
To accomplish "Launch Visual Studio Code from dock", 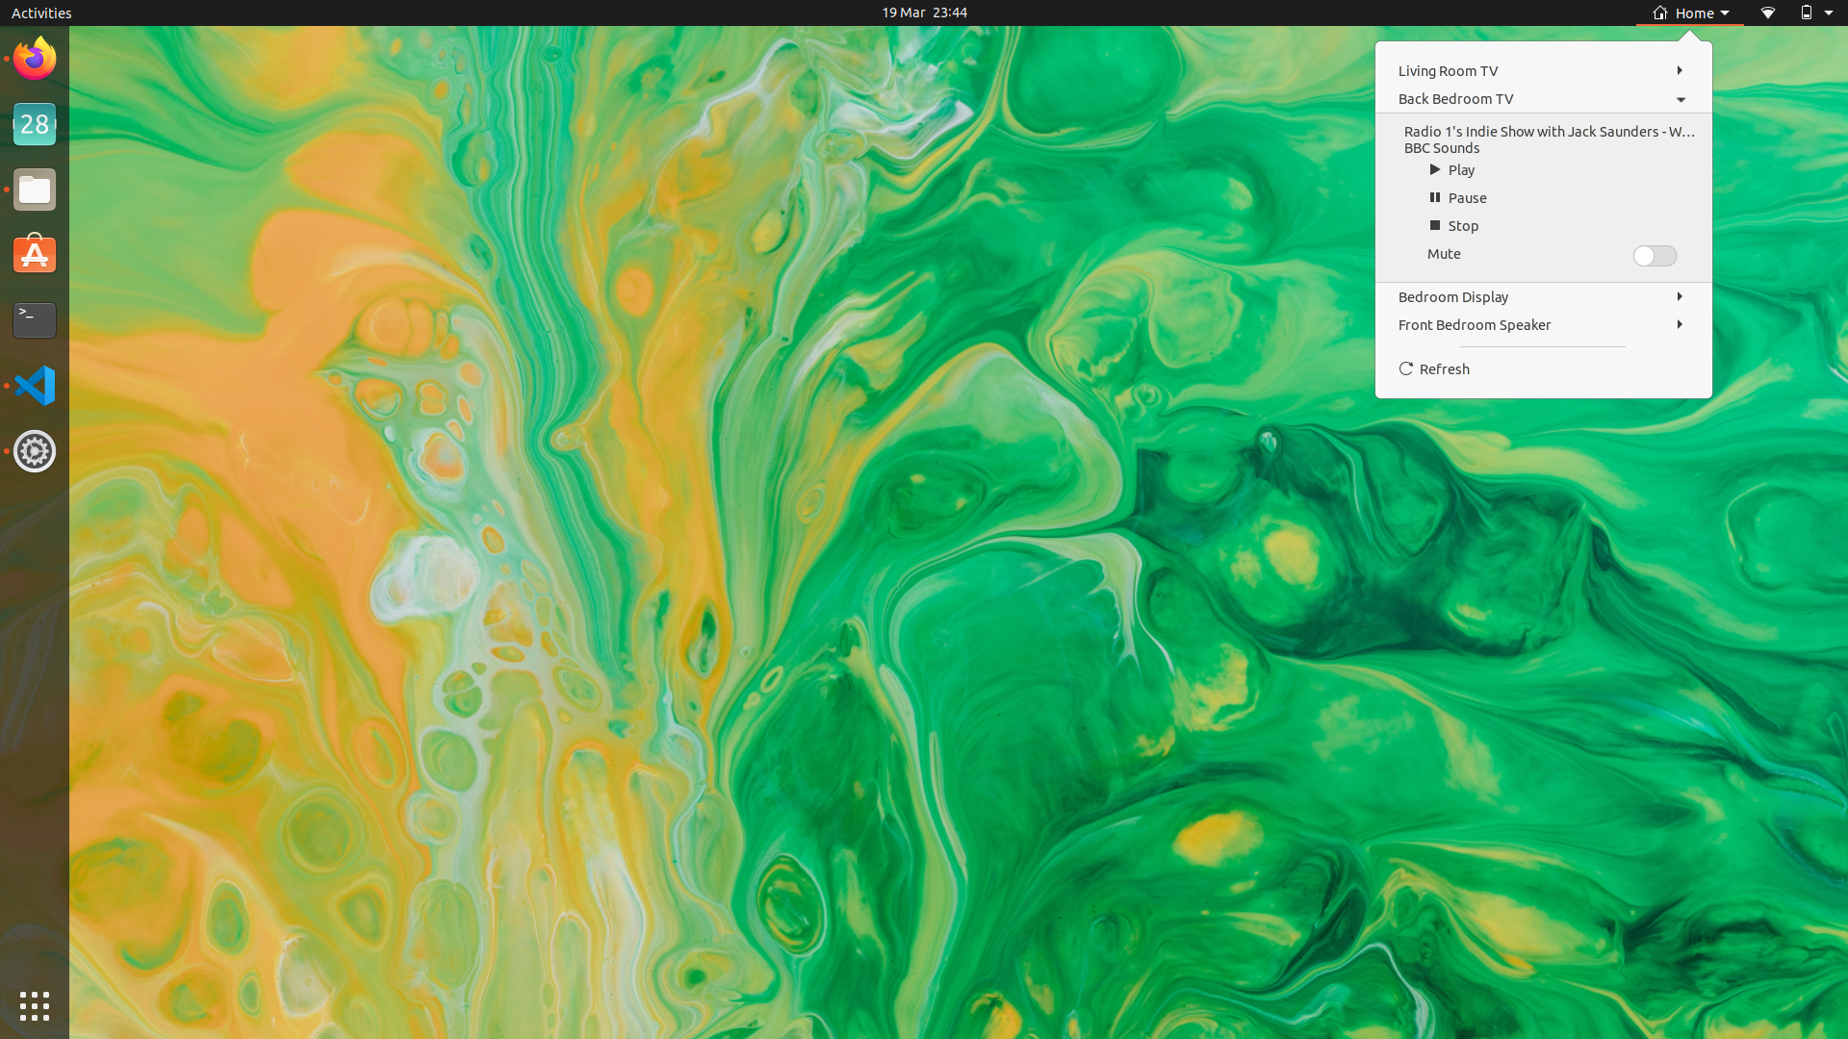I will (x=35, y=386).
